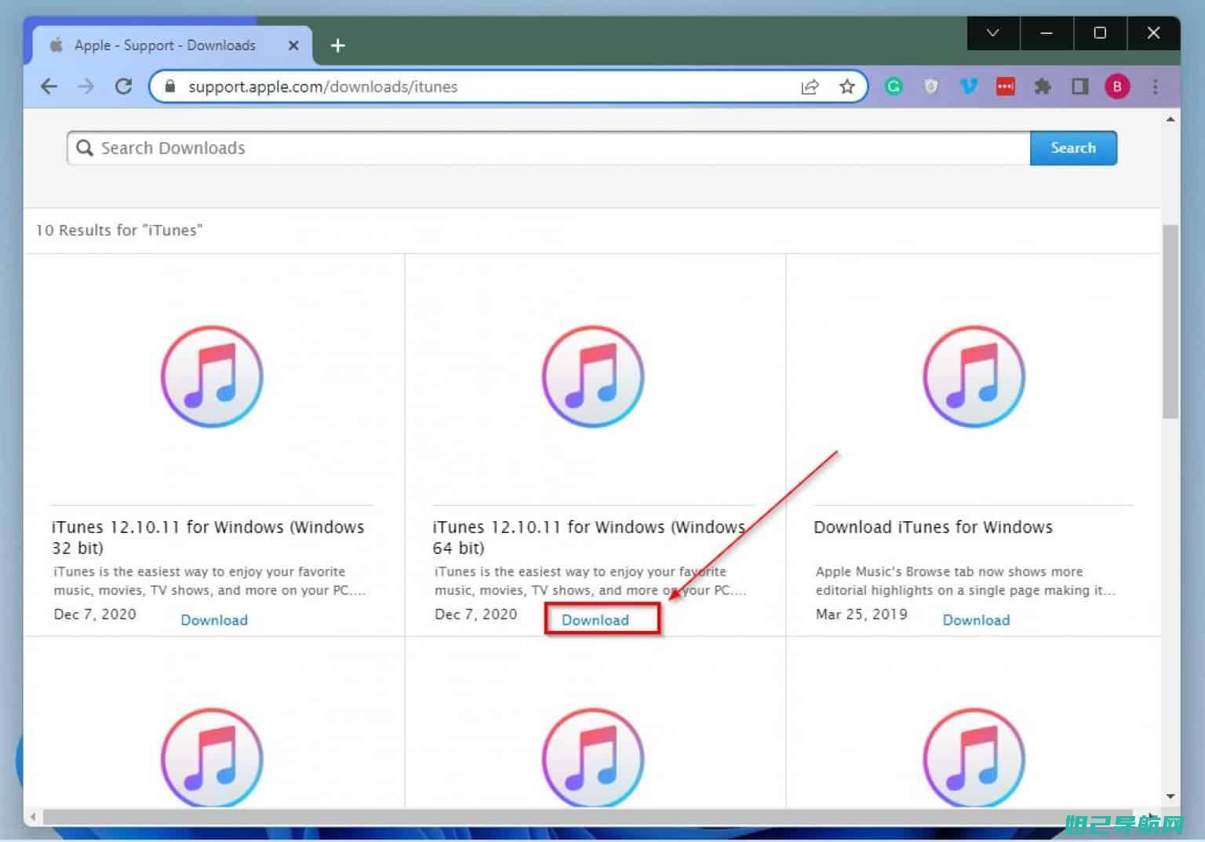Minimize the browser window
The height and width of the screenshot is (842, 1205).
tap(1047, 33)
